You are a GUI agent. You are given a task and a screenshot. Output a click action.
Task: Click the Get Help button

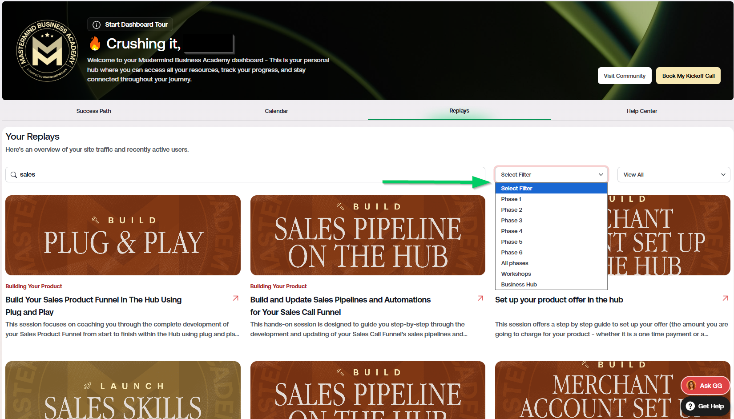coord(705,406)
